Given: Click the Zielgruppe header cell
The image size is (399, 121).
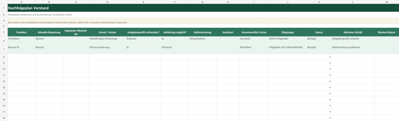Looking at the screenshot, I should coord(288,32).
